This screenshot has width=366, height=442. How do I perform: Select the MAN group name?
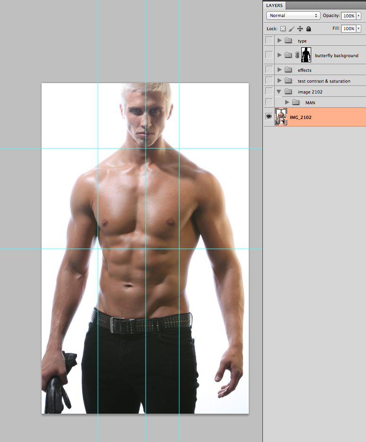point(310,102)
